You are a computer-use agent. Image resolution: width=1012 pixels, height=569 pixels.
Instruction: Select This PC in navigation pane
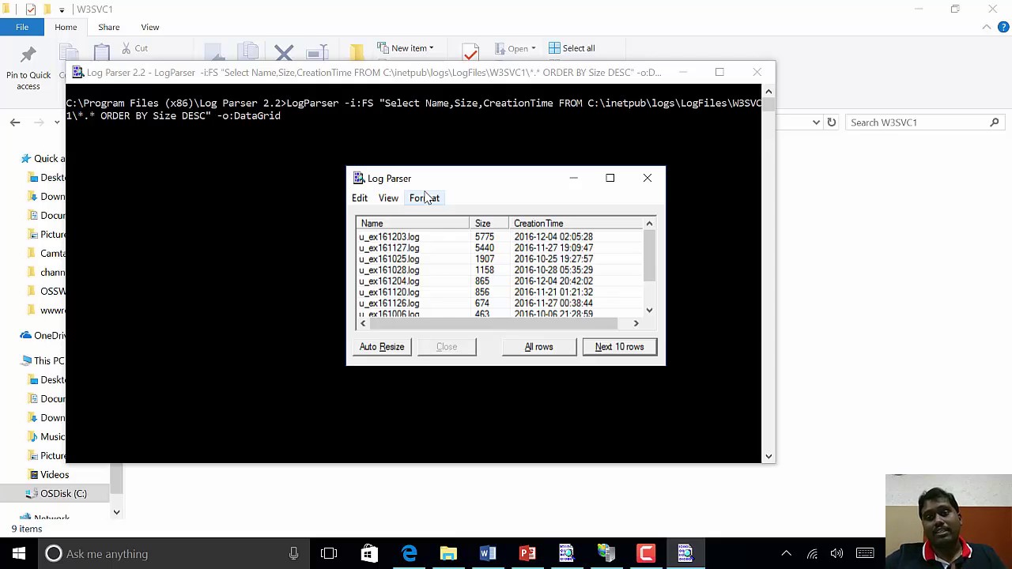click(43, 361)
